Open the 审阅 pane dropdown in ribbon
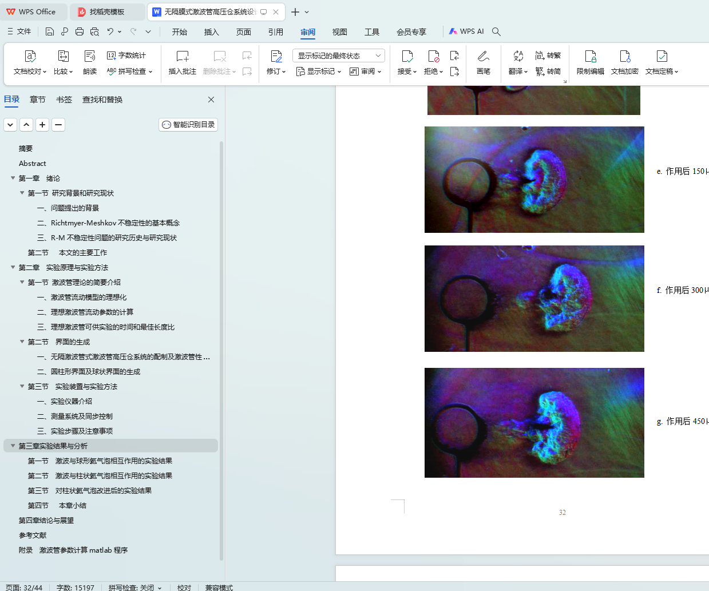 pos(366,72)
